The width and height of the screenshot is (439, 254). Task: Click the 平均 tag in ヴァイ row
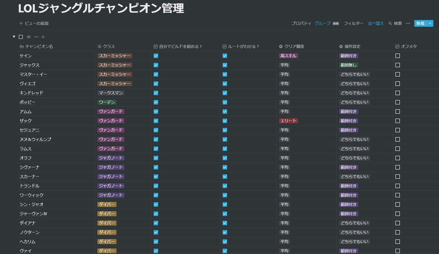[x=284, y=251]
